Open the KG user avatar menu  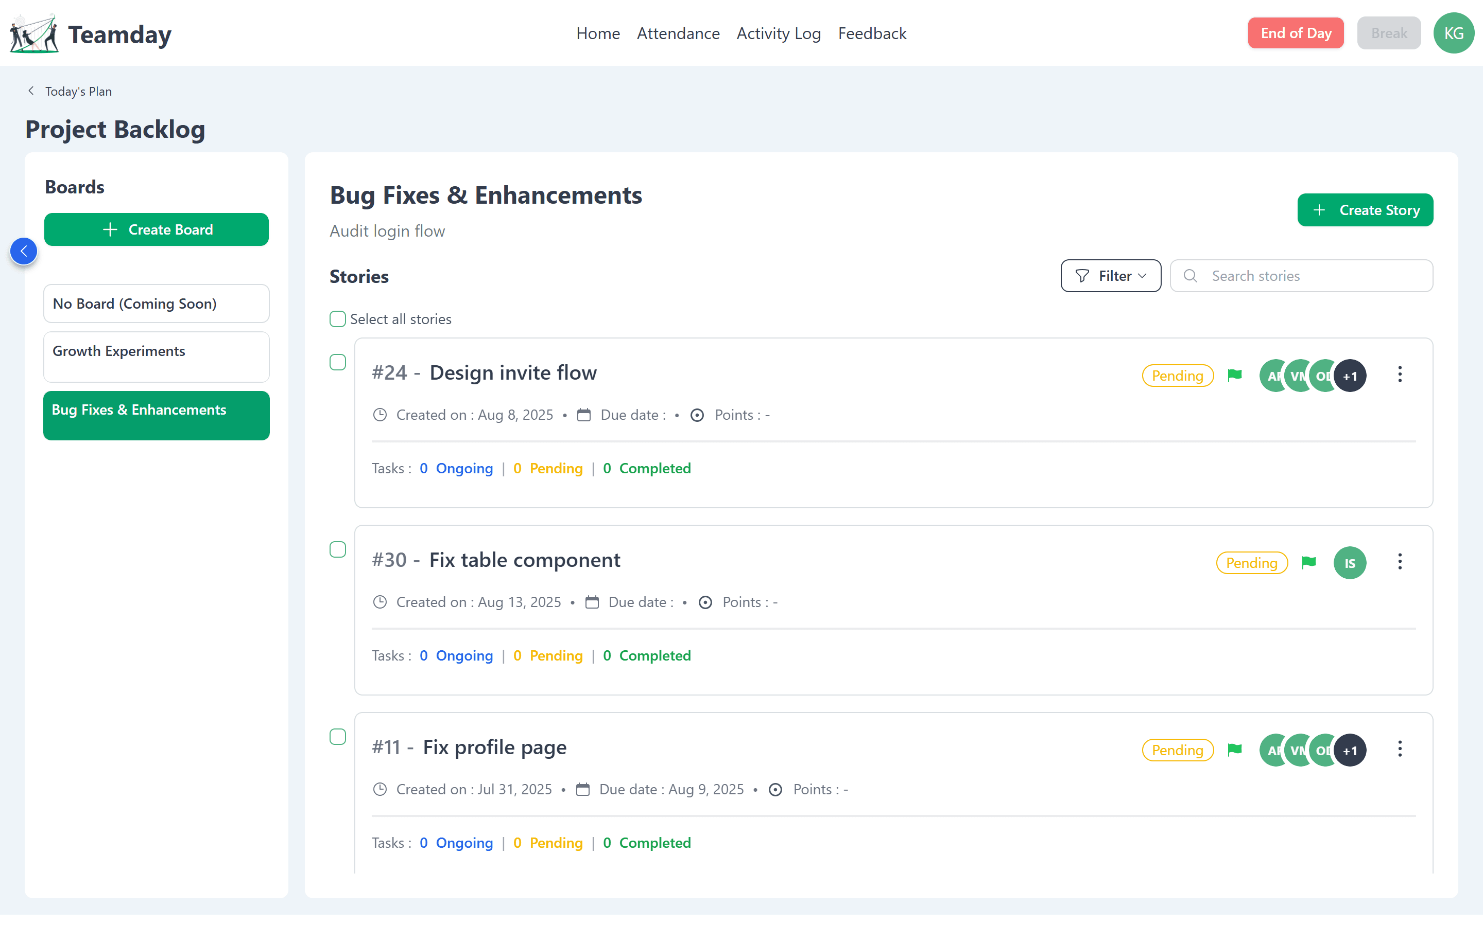click(x=1453, y=33)
